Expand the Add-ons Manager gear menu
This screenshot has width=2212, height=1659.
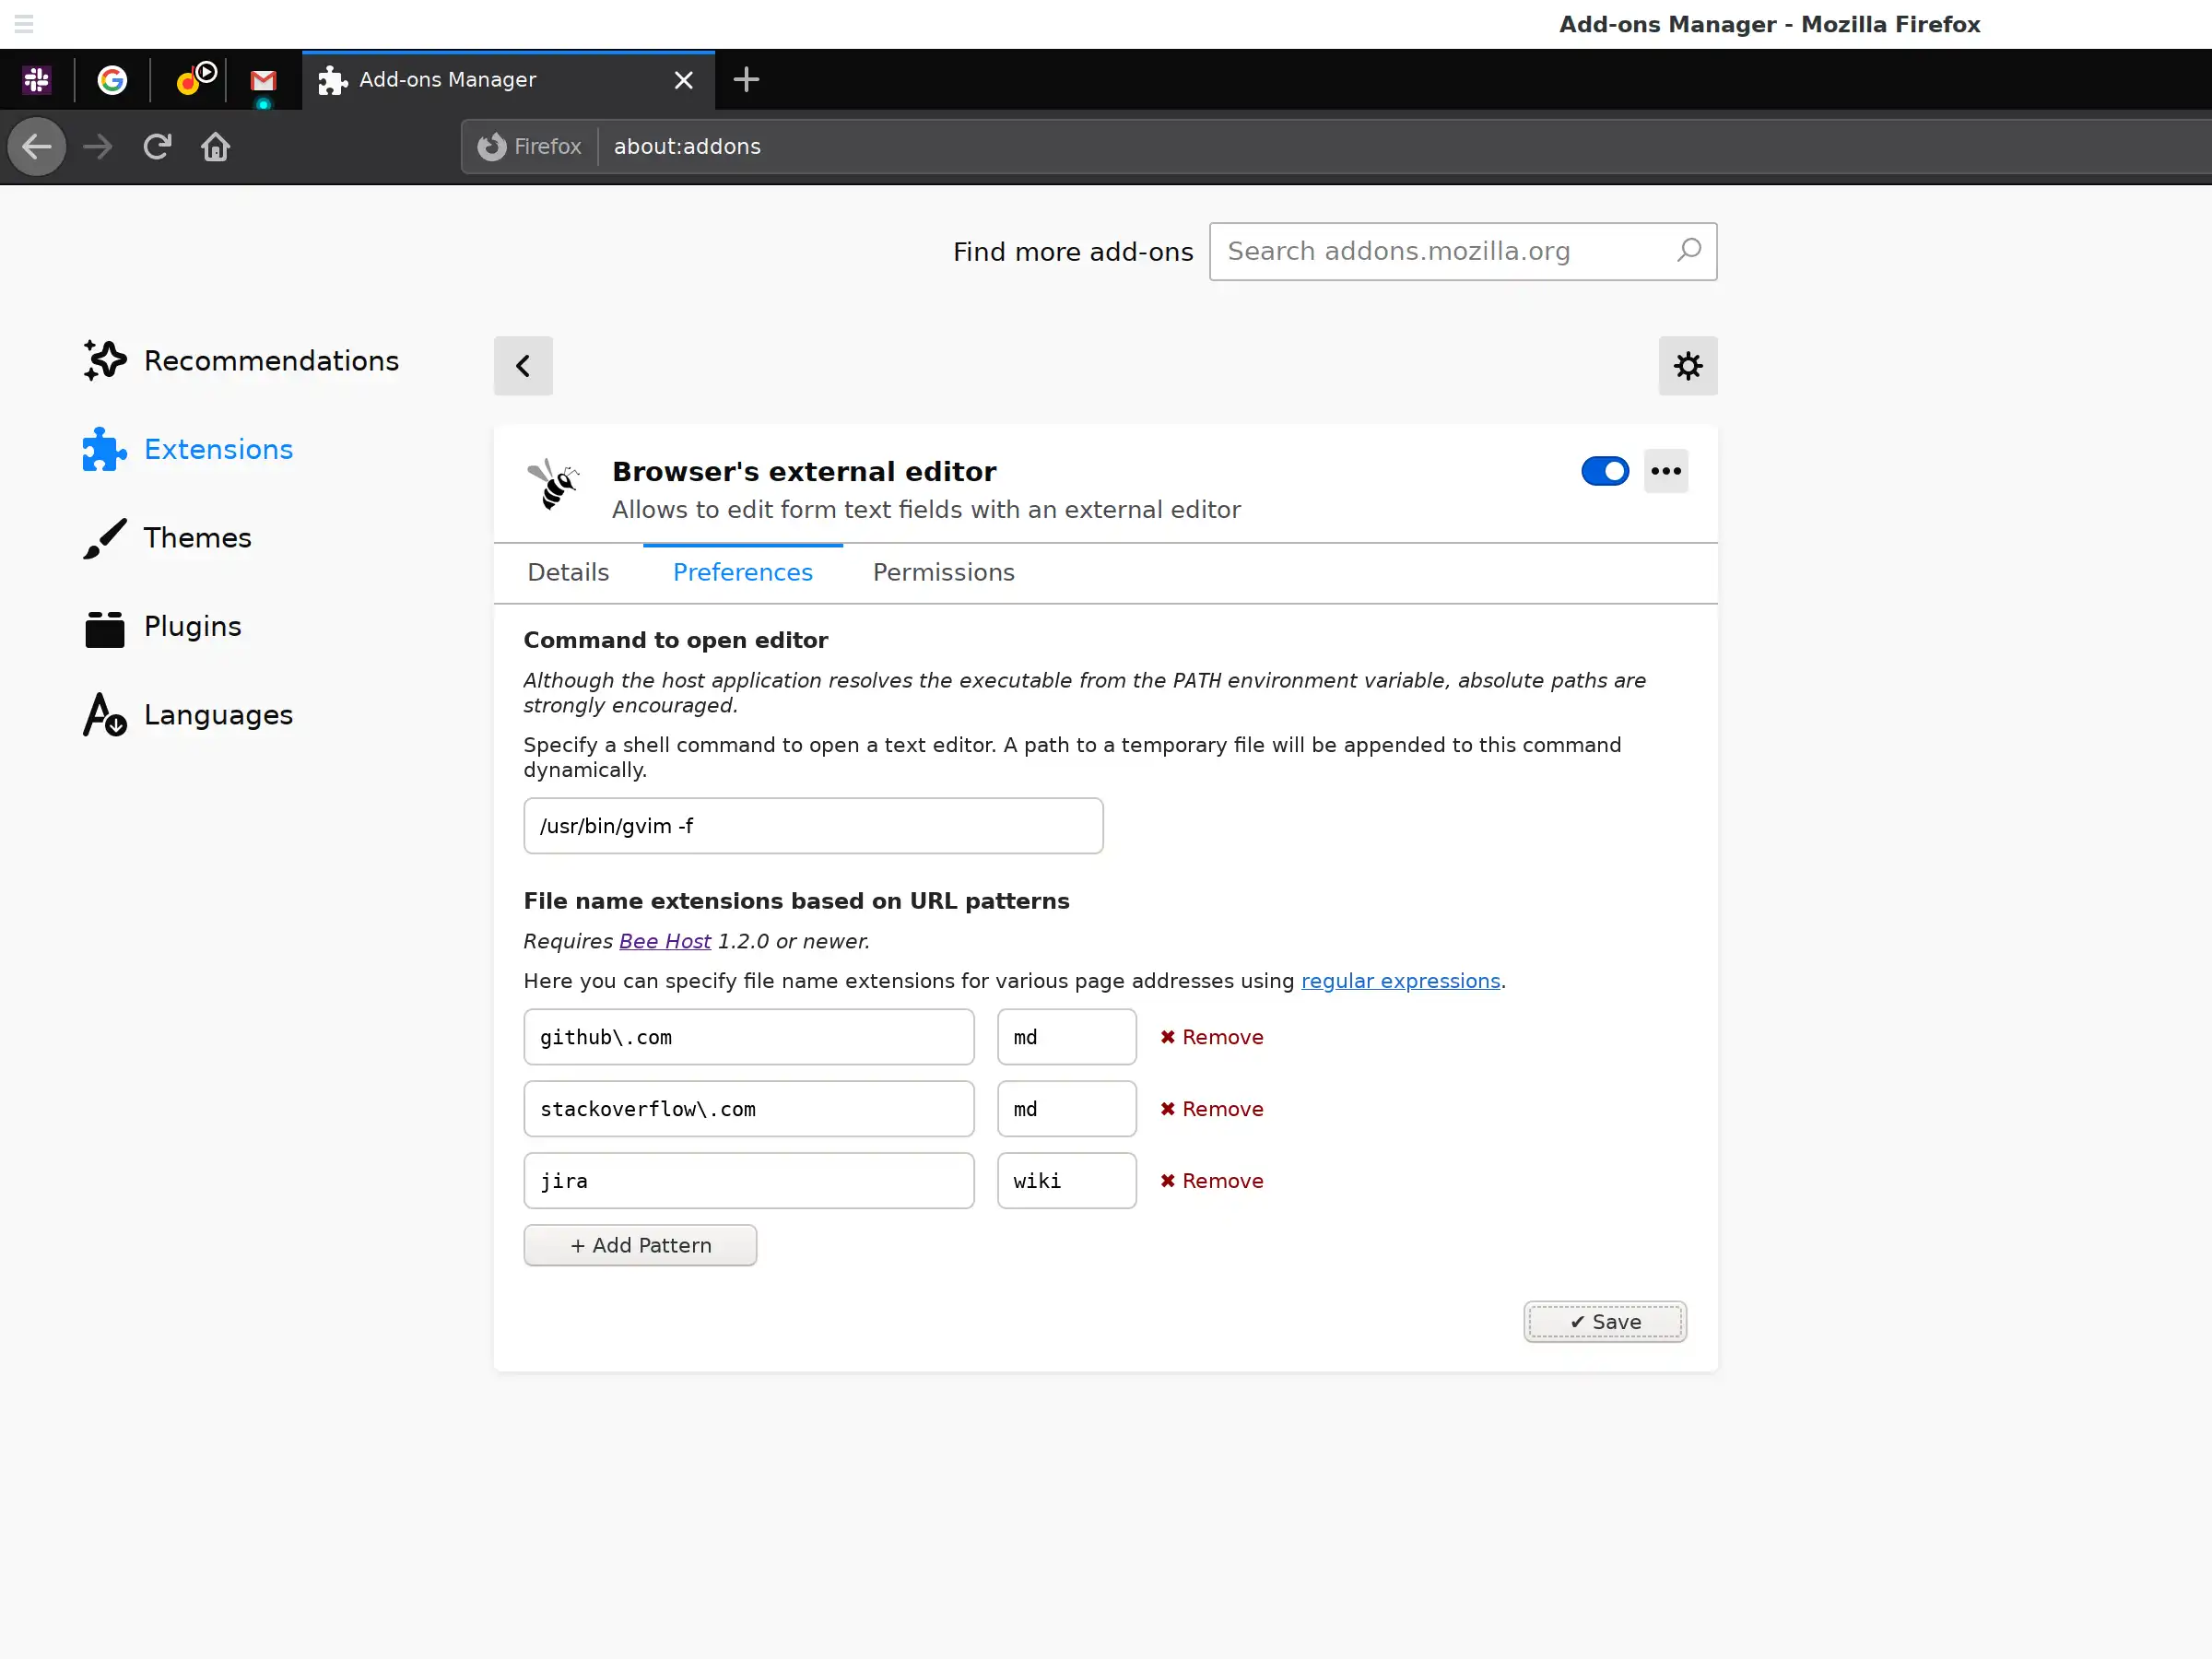pos(1686,366)
